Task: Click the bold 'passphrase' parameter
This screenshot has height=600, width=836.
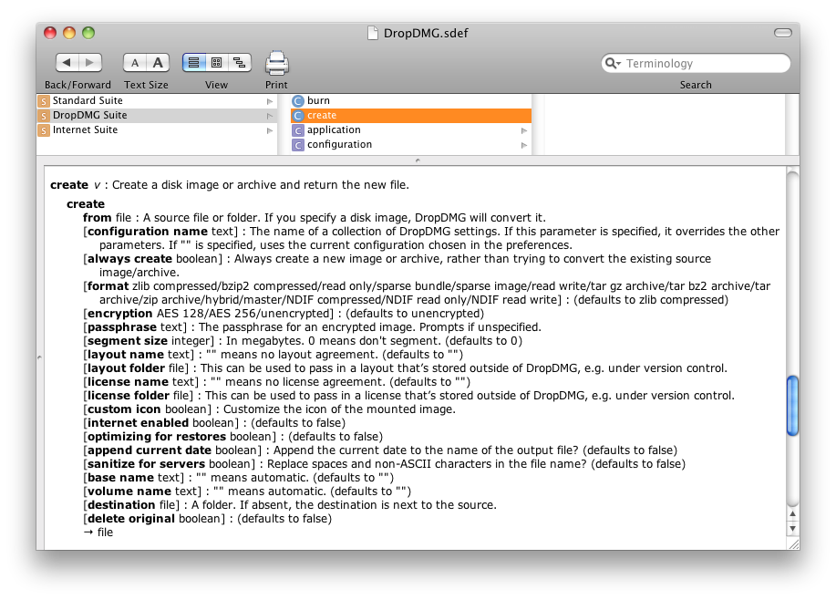Action: click(122, 327)
